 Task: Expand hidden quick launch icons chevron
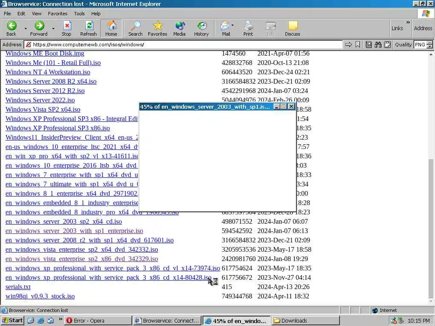point(60,319)
